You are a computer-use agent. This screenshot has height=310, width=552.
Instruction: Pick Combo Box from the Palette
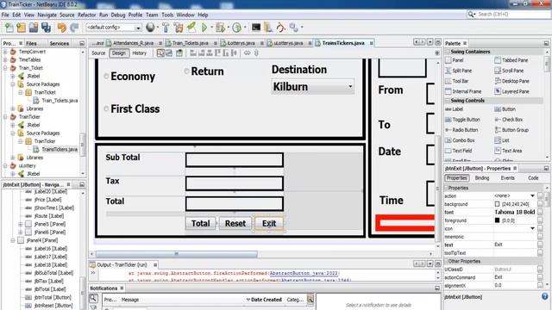point(461,140)
